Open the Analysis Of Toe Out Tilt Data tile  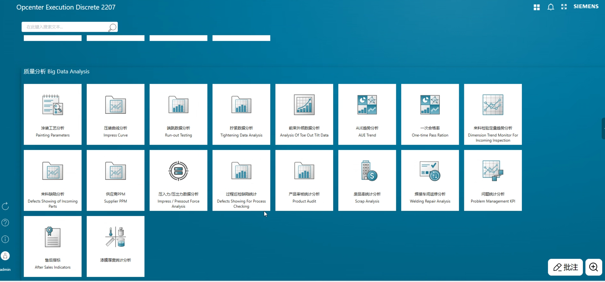[x=304, y=114]
